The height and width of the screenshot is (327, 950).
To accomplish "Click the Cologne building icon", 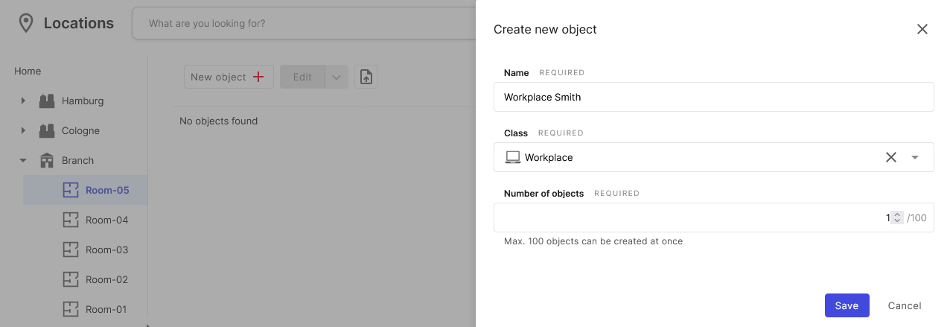I will 47,130.
